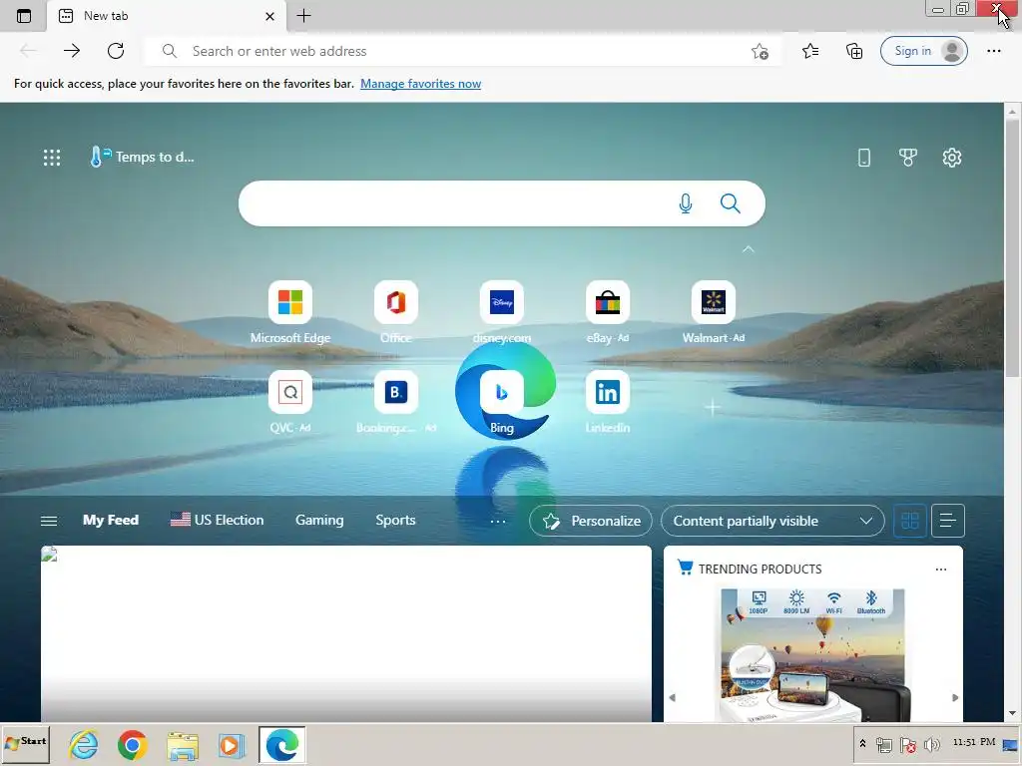Collapse quick links with the up chevron

[x=749, y=248]
